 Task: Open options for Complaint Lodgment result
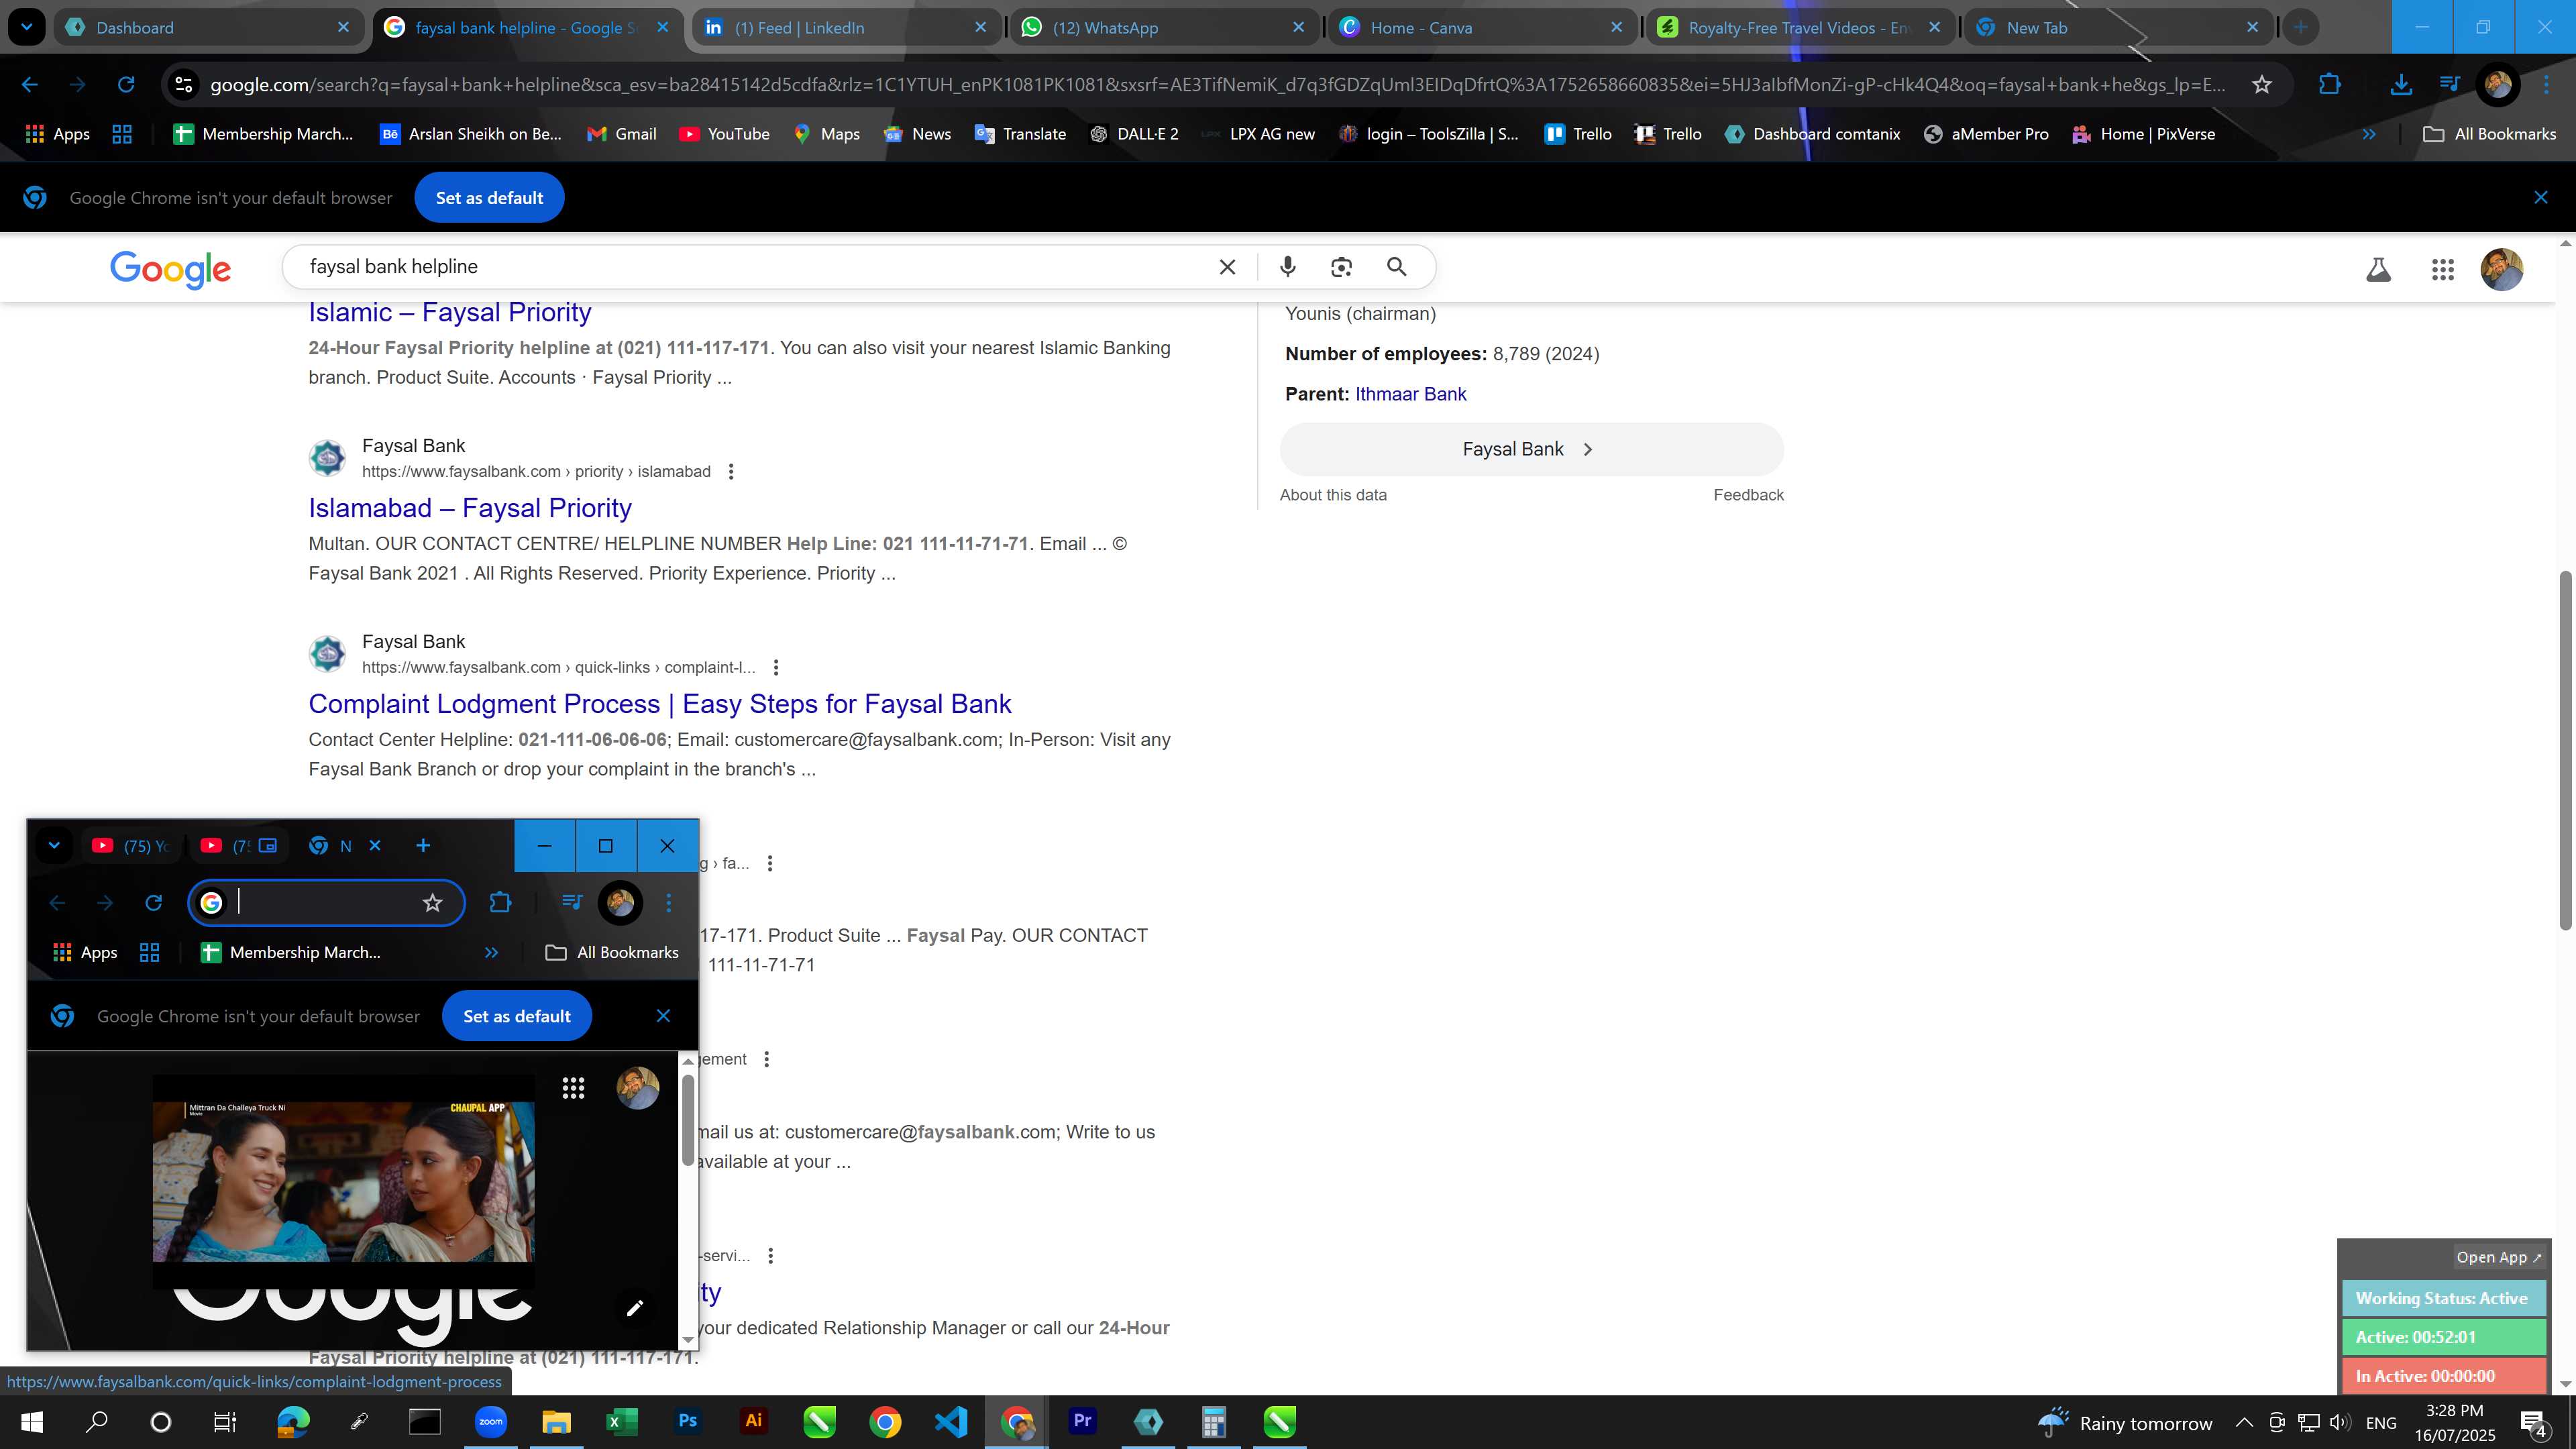pyautogui.click(x=776, y=668)
